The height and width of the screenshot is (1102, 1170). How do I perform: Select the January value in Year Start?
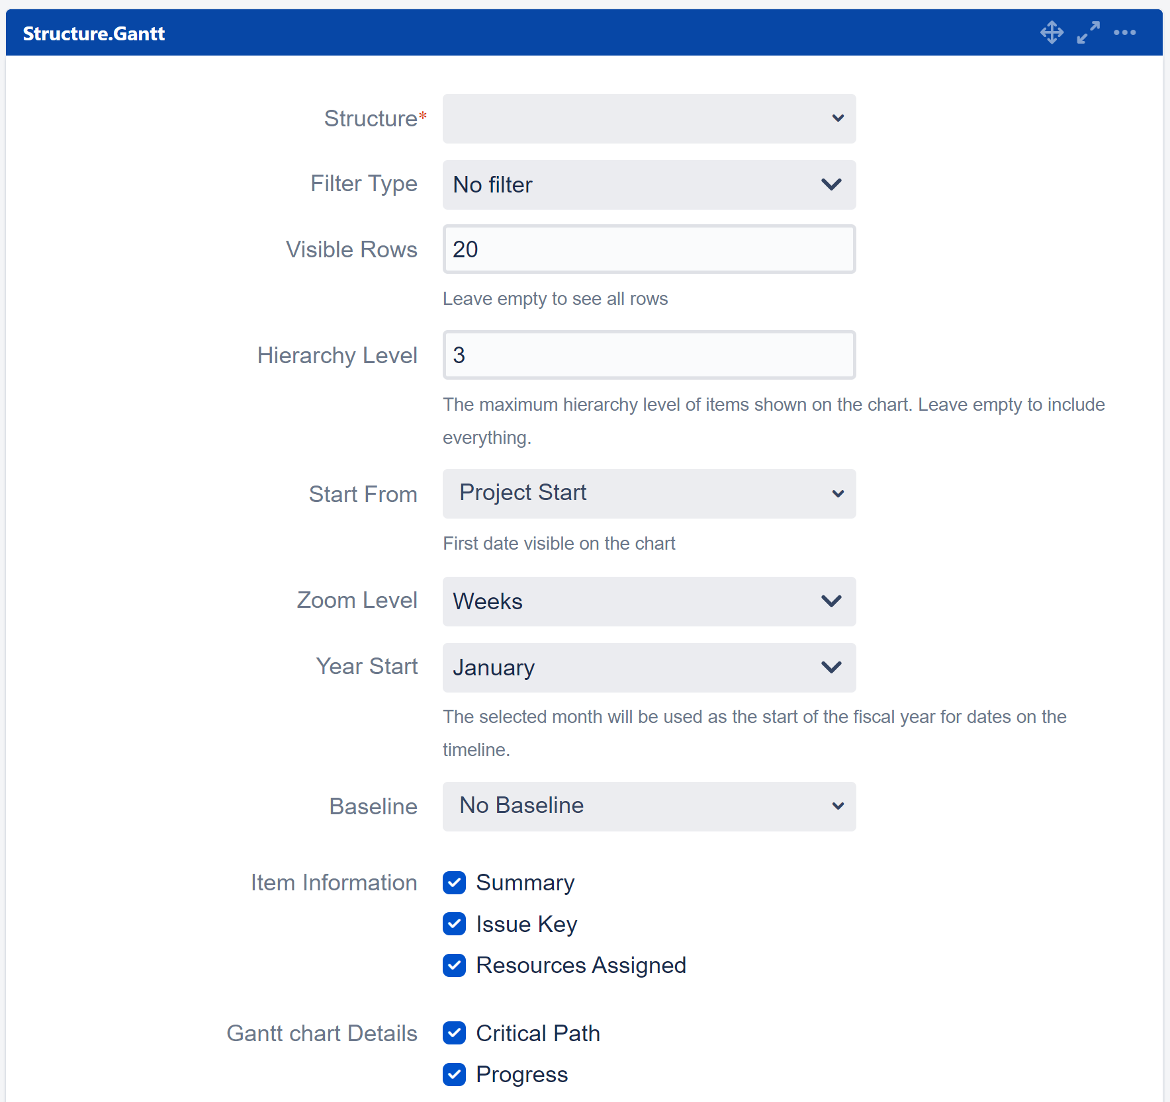tap(494, 667)
